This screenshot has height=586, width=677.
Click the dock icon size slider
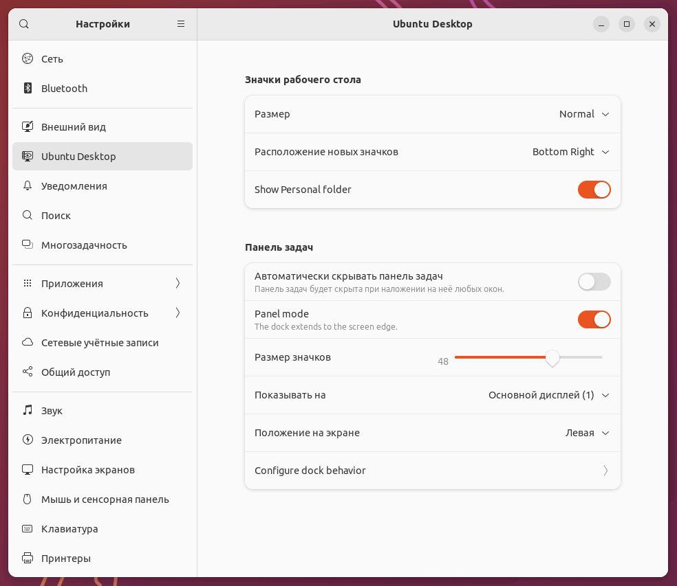[x=528, y=357]
